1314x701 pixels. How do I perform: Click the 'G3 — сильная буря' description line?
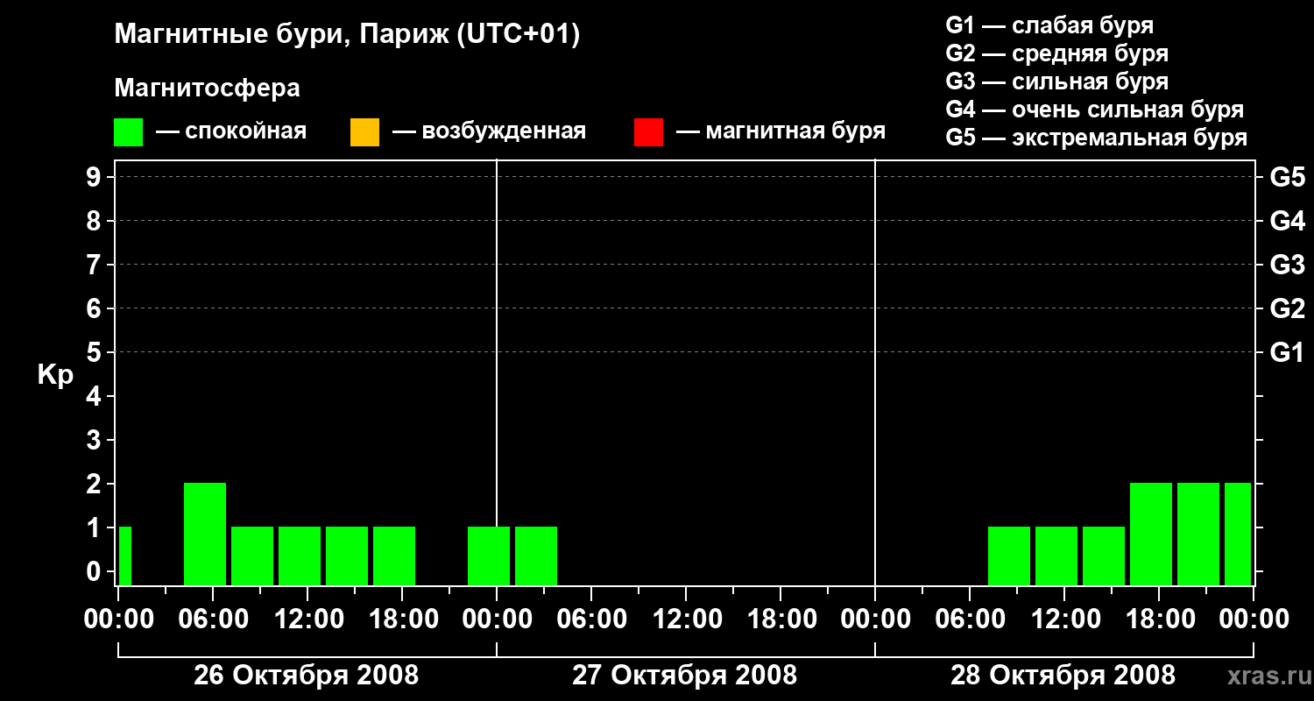point(1056,81)
